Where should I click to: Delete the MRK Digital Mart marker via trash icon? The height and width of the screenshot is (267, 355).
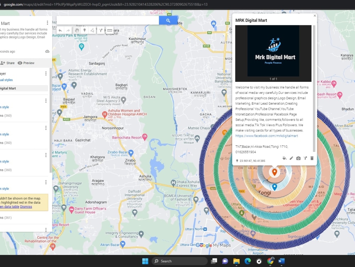pyautogui.click(x=312, y=158)
